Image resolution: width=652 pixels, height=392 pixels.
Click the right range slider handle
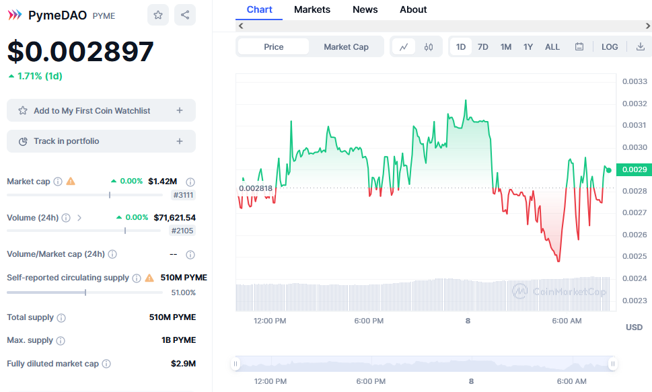[612, 364]
